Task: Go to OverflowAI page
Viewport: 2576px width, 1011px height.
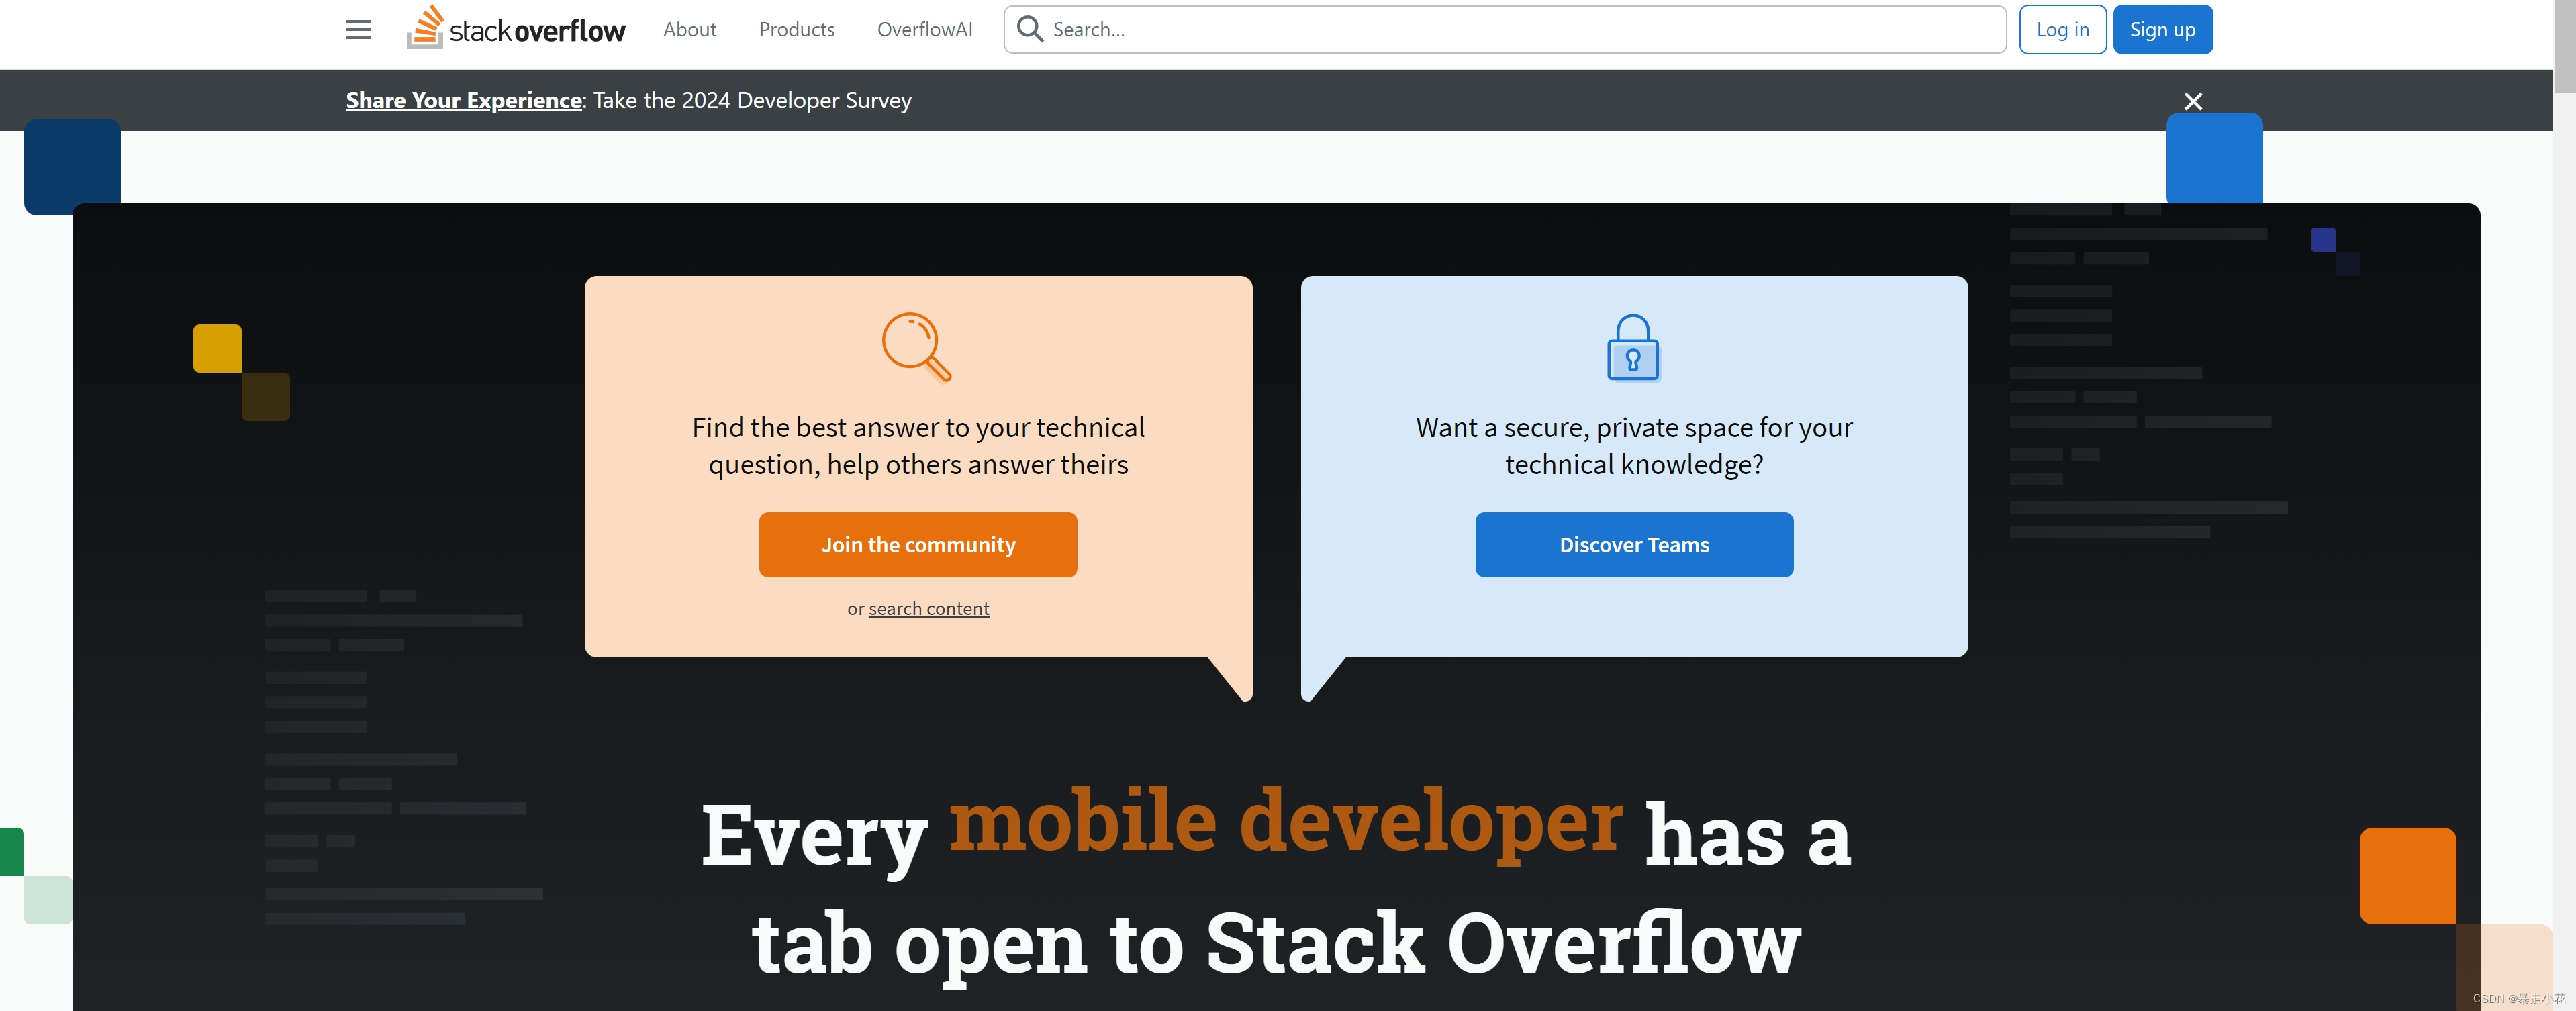Action: click(x=924, y=30)
